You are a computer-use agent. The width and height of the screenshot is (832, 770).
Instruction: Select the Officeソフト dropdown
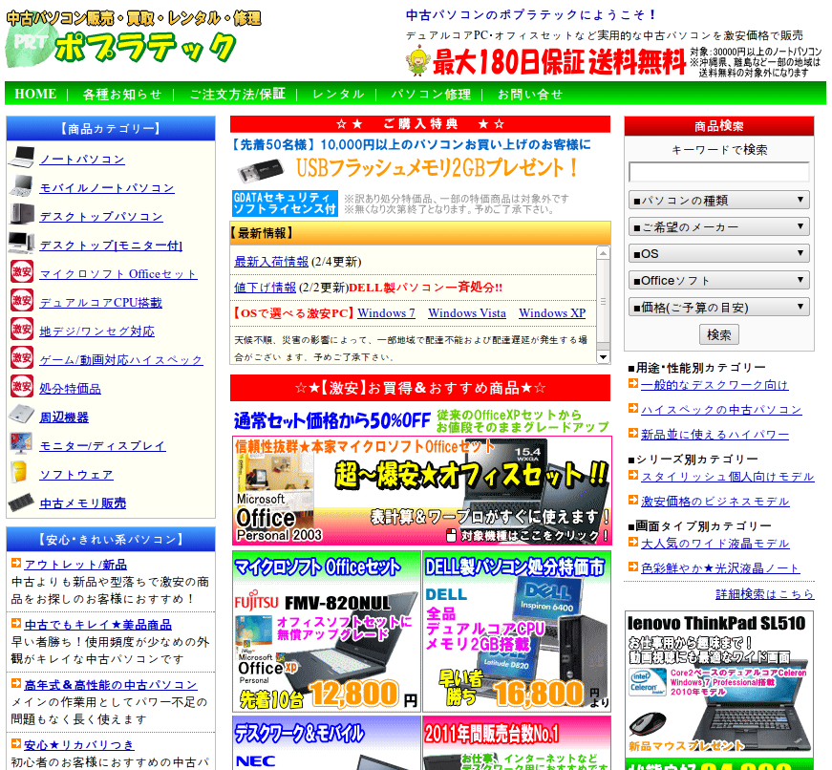point(718,281)
